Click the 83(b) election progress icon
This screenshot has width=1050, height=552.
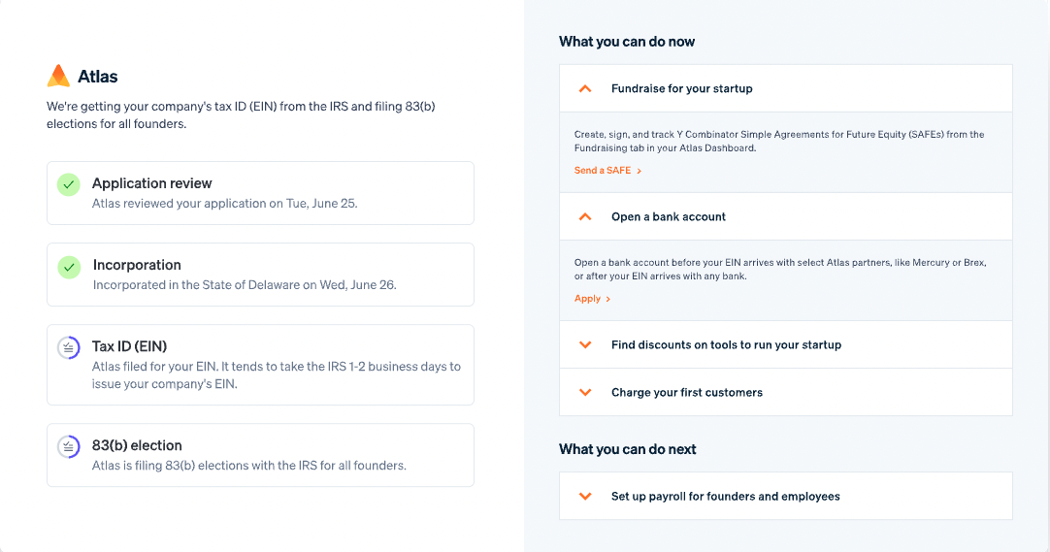[68, 447]
